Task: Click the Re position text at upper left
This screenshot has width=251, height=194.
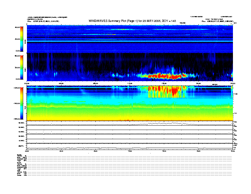Action: pyautogui.click(x=43, y=21)
